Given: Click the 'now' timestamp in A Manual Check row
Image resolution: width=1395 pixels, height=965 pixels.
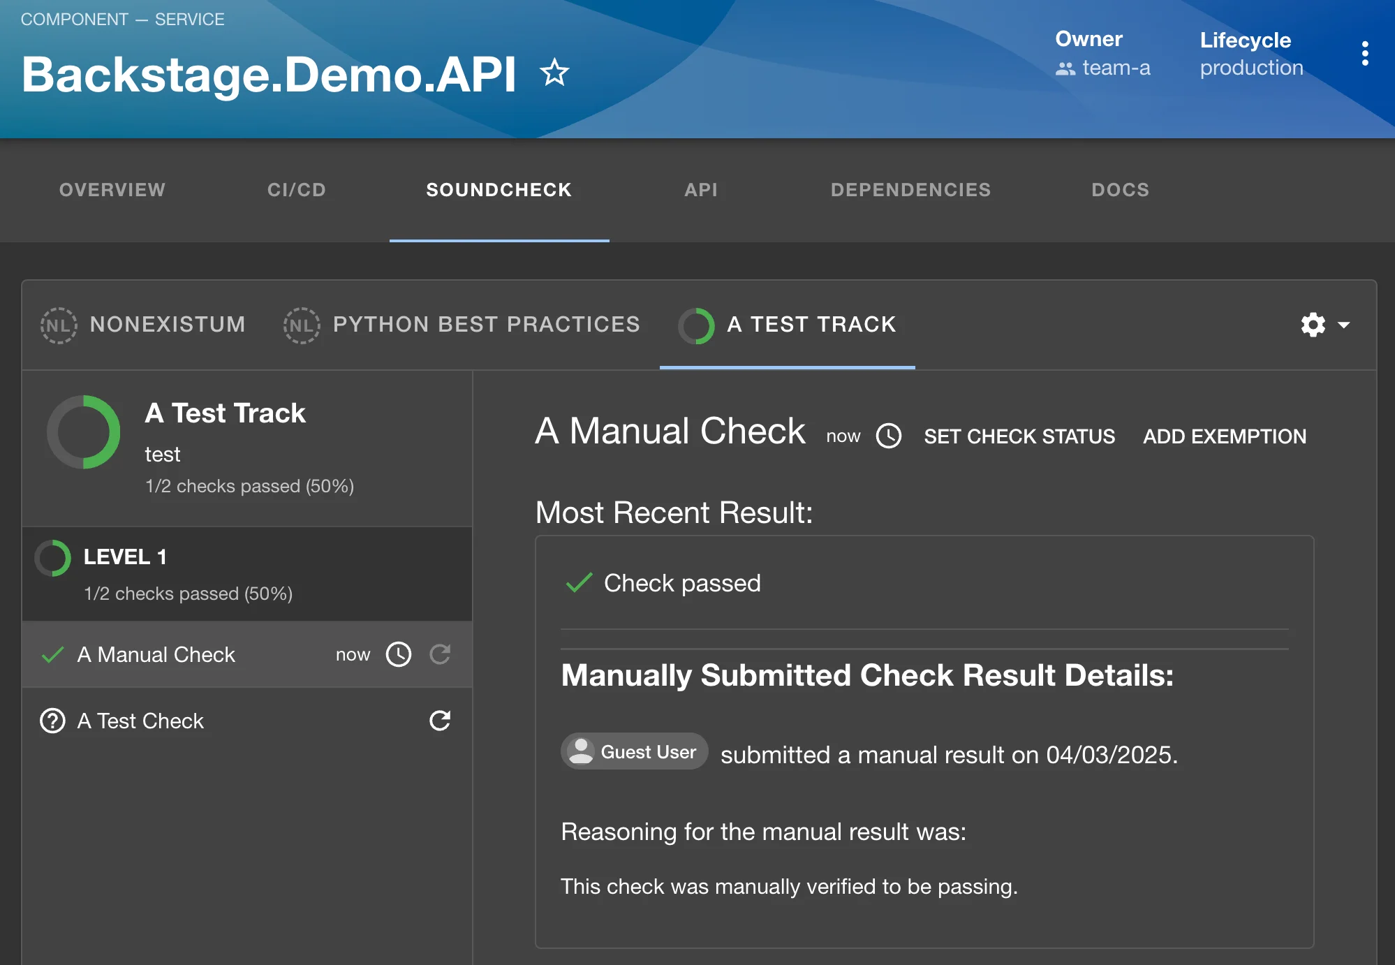Looking at the screenshot, I should tap(353, 654).
